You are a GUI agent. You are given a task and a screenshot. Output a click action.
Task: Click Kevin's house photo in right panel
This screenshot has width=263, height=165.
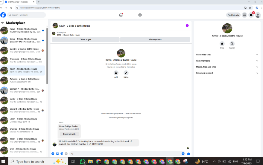click(227, 28)
